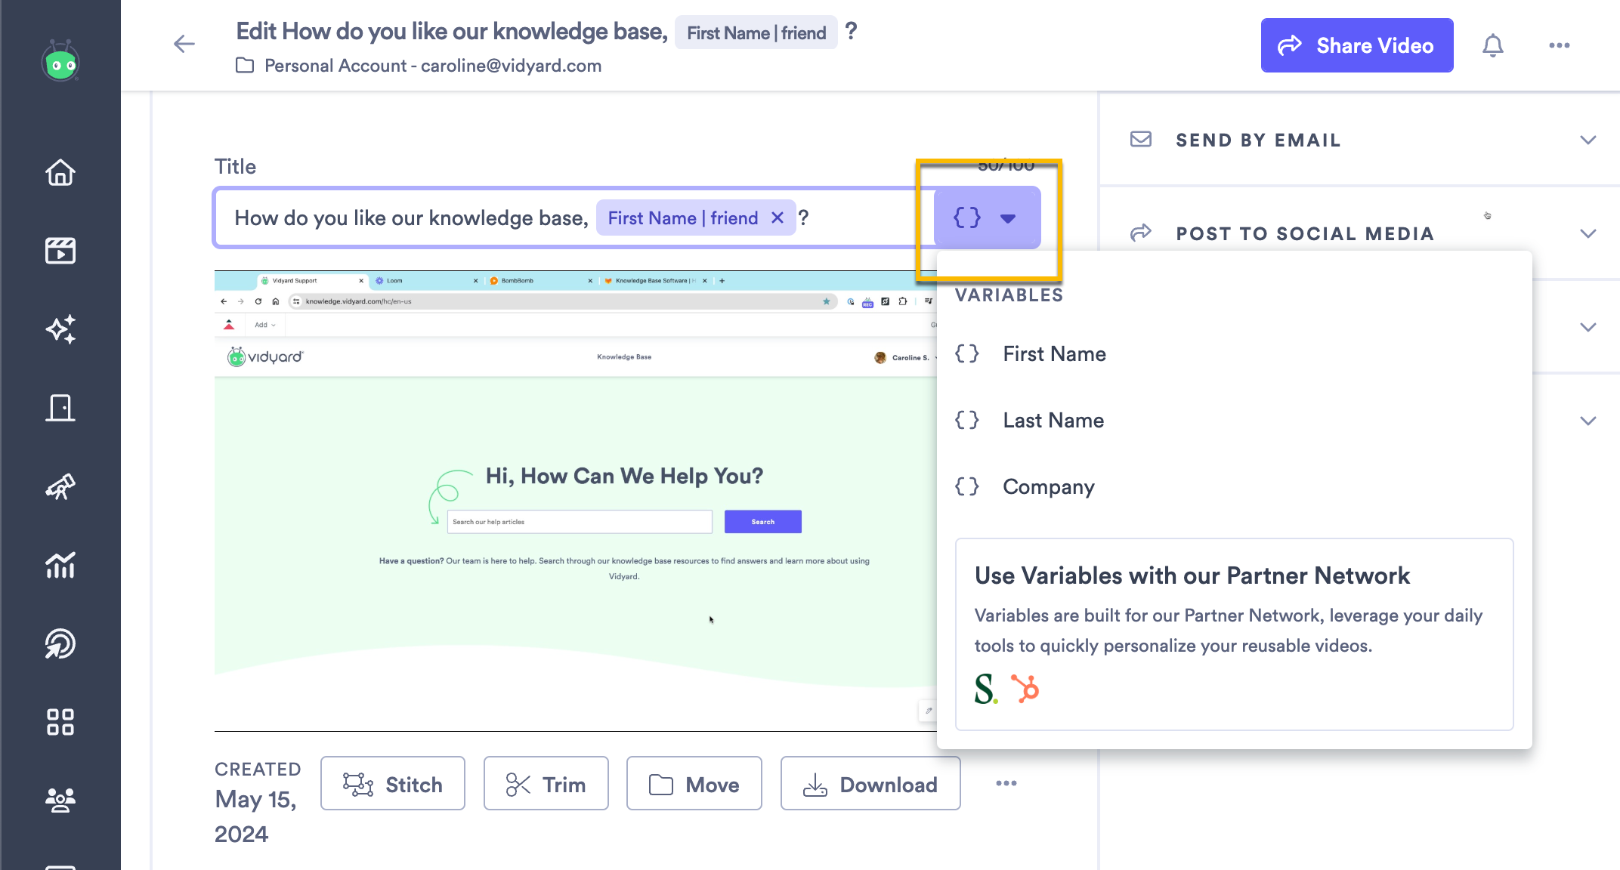Open the Home icon in sidebar
The width and height of the screenshot is (1620, 870).
tap(60, 172)
